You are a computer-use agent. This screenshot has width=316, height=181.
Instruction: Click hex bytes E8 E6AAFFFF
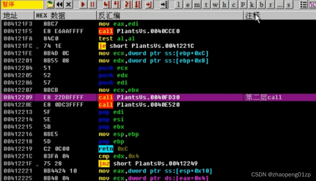point(63,31)
